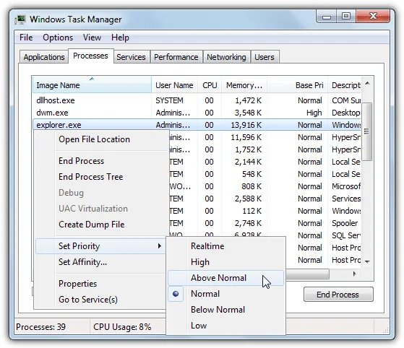Choose Open File Location from context menu
Image resolution: width=404 pixels, height=348 pixels.
(x=100, y=139)
